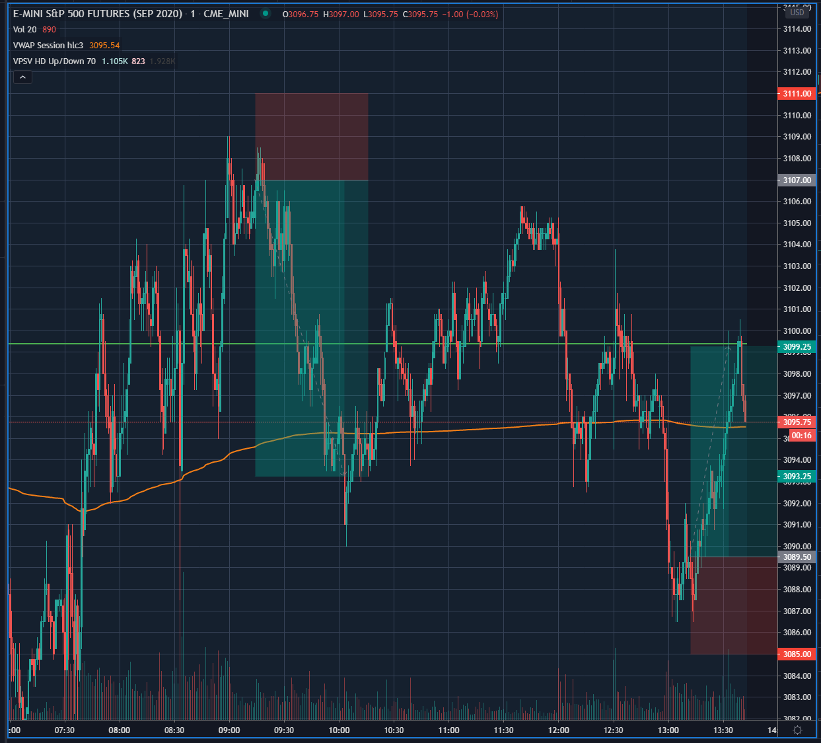Click the 10:00 time axis label
Screen dimensions: 821x743
(x=339, y=730)
